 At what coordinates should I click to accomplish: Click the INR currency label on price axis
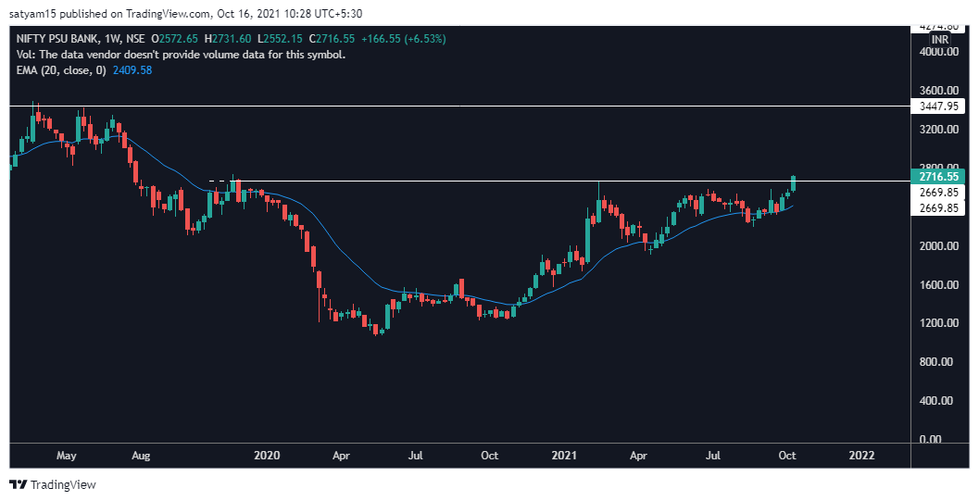(940, 39)
